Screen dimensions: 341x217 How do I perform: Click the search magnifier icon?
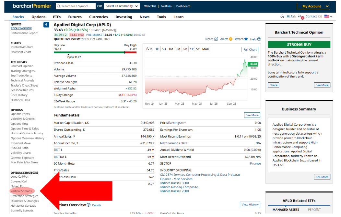click(58, 6)
